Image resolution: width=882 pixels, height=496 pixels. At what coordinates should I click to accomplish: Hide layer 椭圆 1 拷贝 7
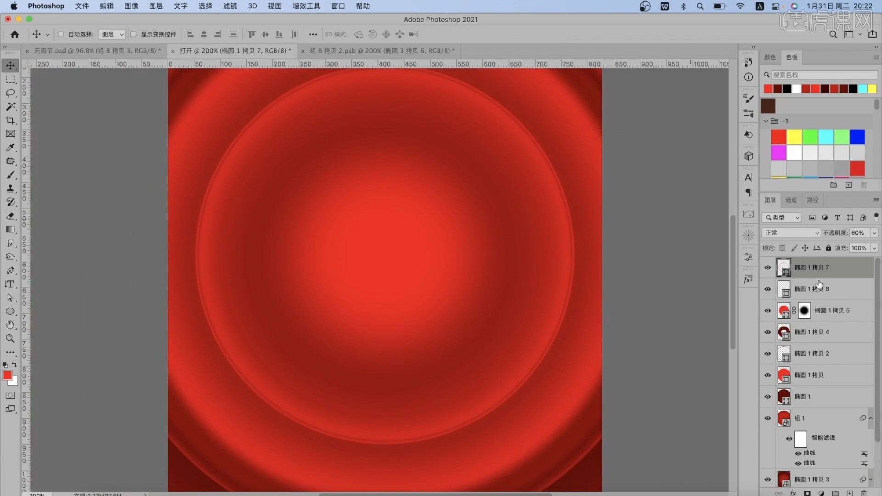click(x=768, y=268)
